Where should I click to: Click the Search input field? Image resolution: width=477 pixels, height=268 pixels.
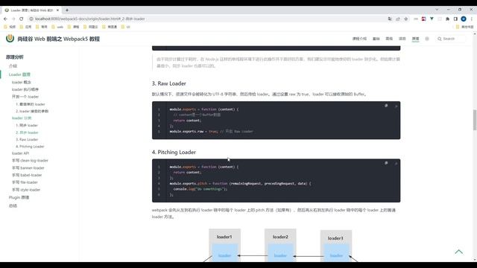tap(451, 39)
